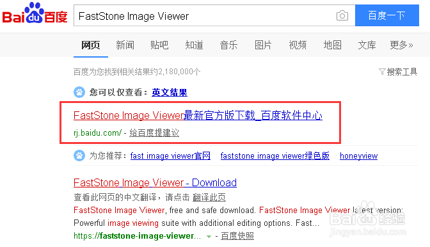The width and height of the screenshot is (430, 247).
Task: Click 翻译此页 translate link
Action: 209,197
